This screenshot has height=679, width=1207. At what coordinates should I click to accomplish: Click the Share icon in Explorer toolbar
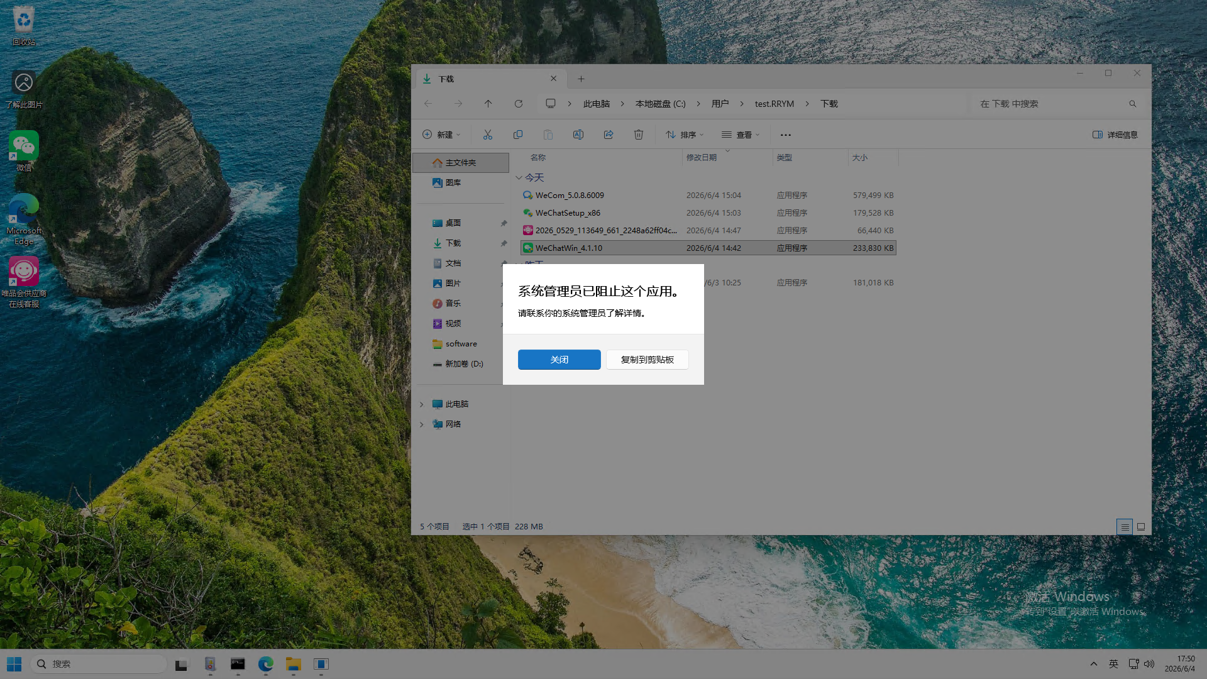click(x=609, y=135)
